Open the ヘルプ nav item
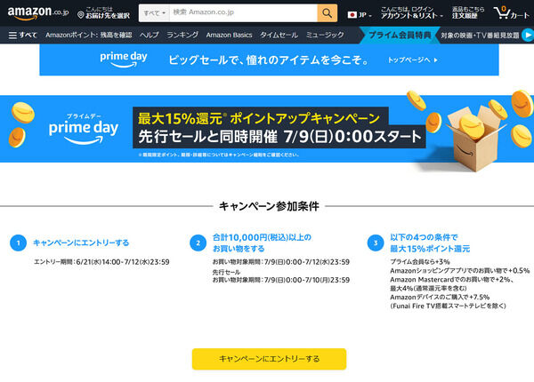Viewport: 534px width, 382px height. 150,35
